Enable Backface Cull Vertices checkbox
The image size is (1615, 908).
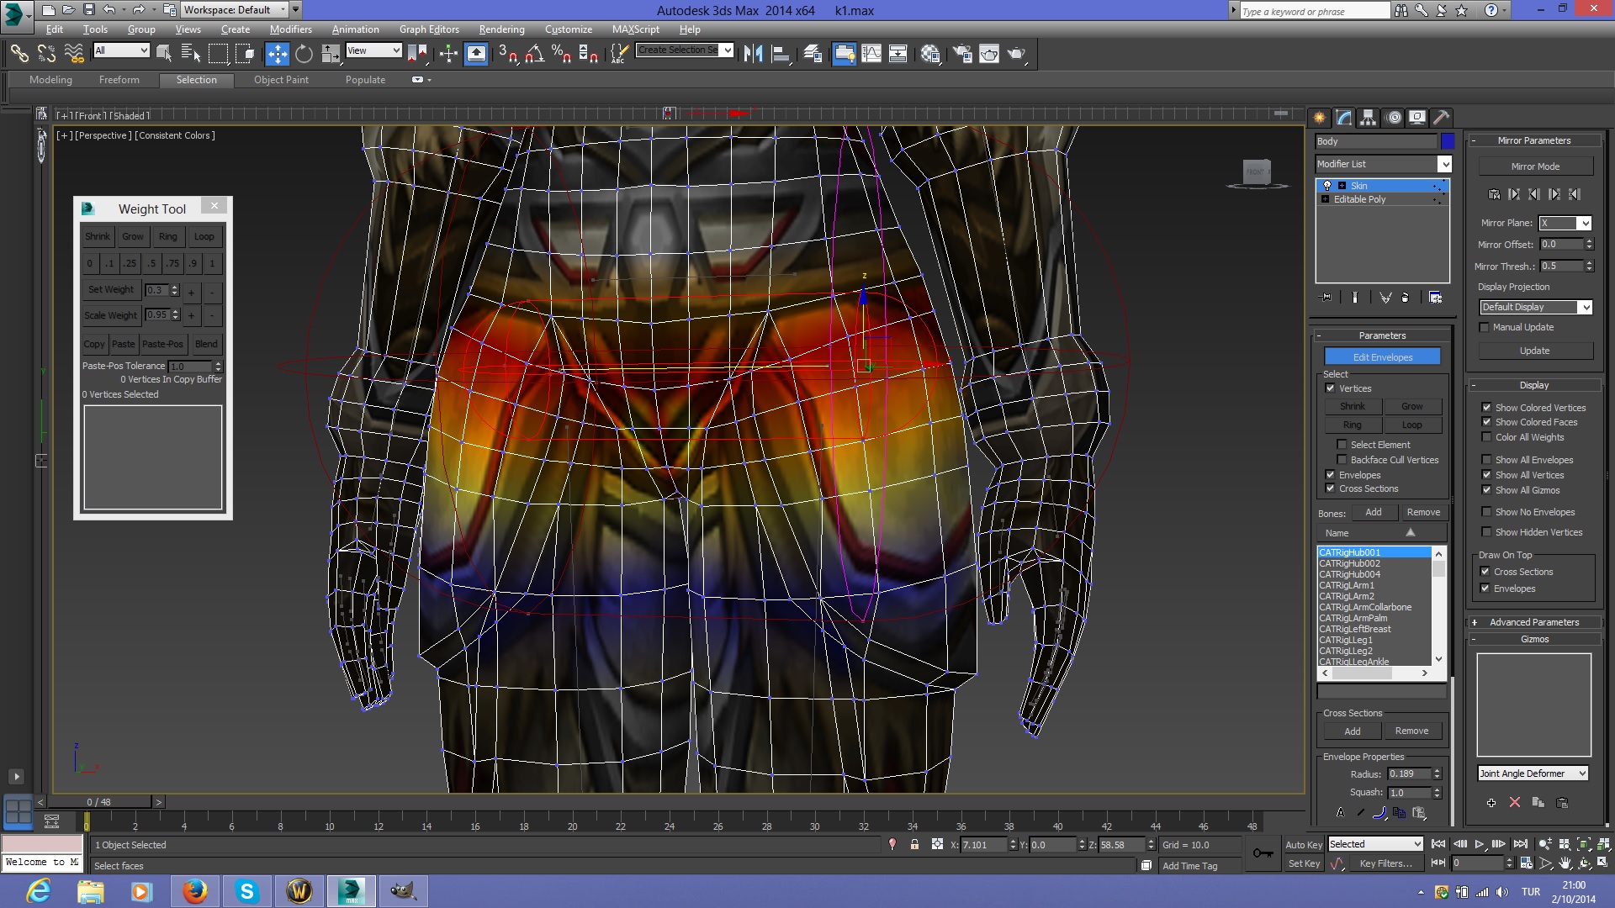click(x=1342, y=460)
